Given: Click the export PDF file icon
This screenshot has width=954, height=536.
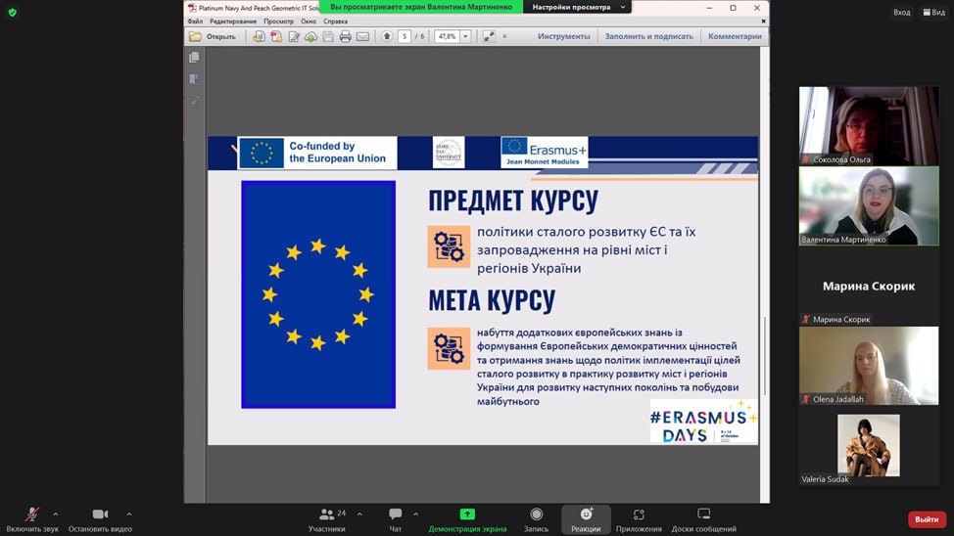Looking at the screenshot, I should click(276, 36).
